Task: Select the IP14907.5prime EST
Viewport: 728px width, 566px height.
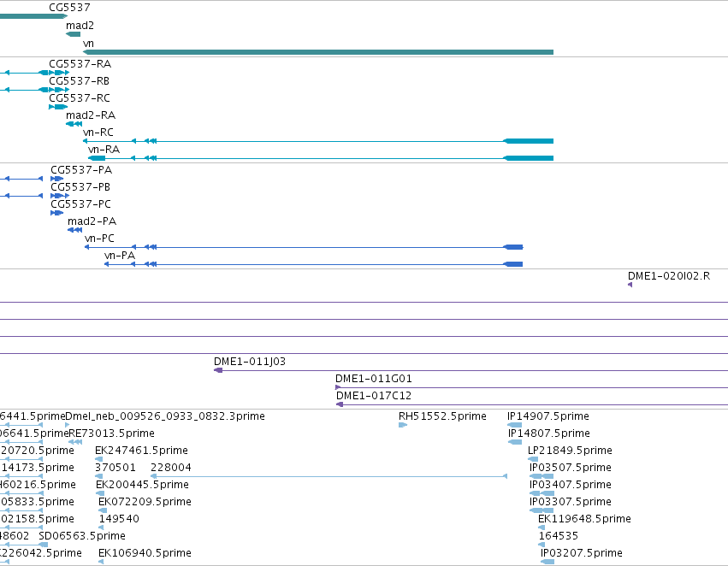Action: tap(514, 425)
